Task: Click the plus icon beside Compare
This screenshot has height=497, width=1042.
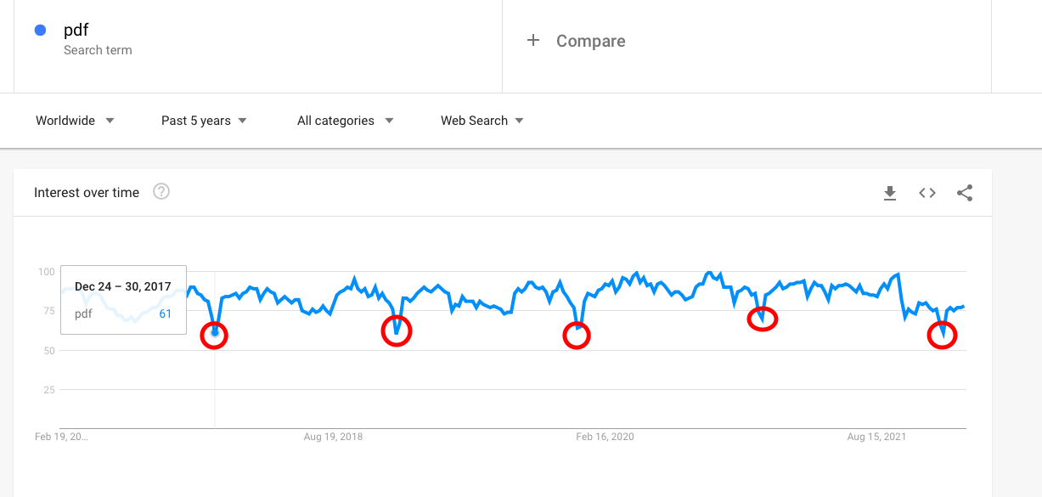Action: click(x=533, y=39)
